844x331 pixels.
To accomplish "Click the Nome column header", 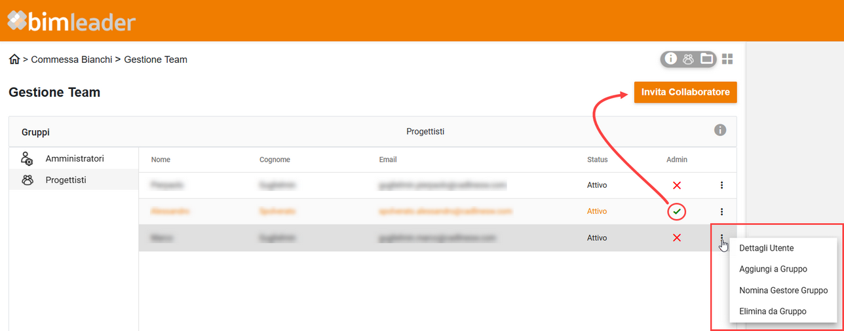I will point(161,160).
